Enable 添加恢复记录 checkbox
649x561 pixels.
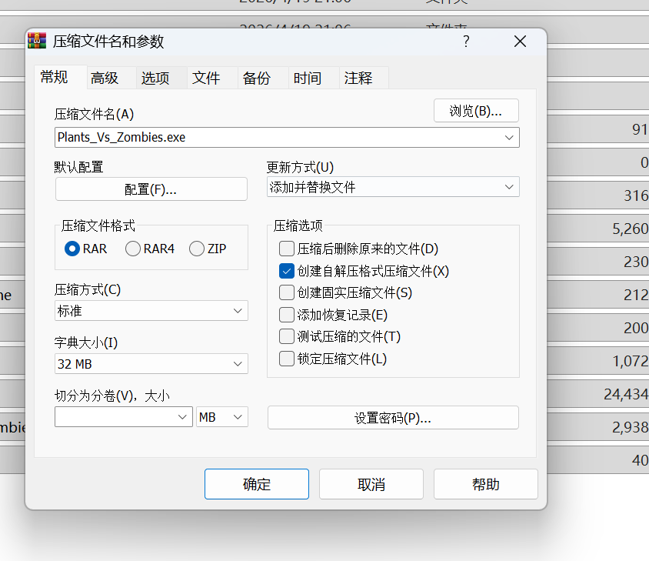(287, 315)
